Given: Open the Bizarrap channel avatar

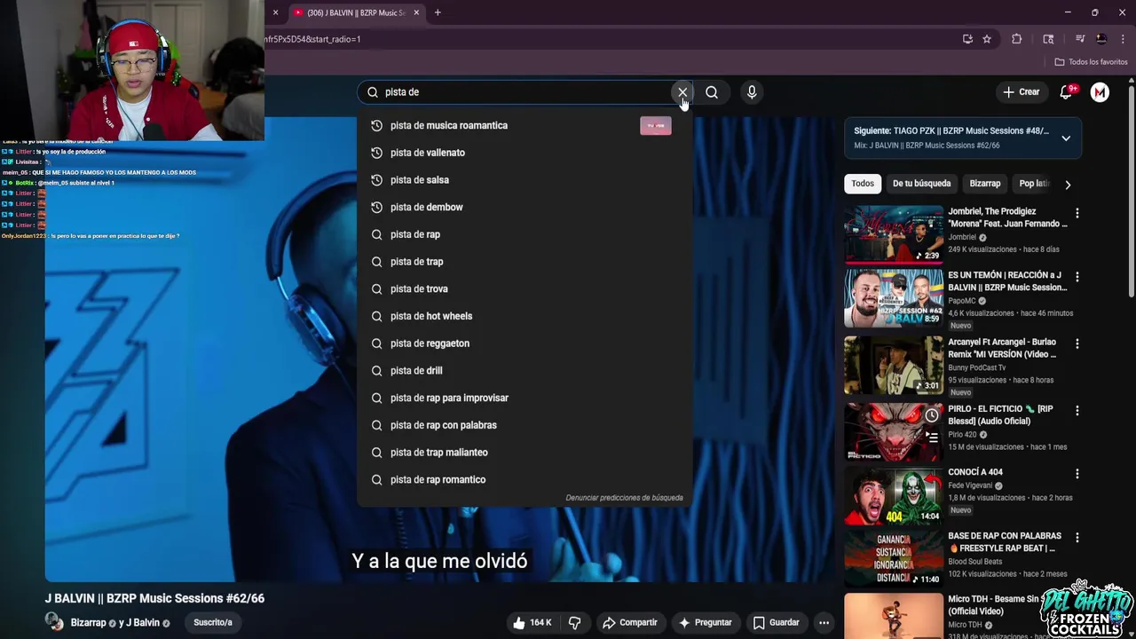Looking at the screenshot, I should [x=54, y=621].
